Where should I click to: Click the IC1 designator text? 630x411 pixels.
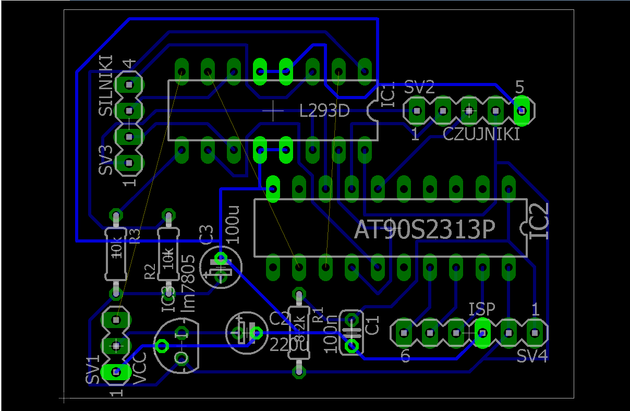point(388,95)
